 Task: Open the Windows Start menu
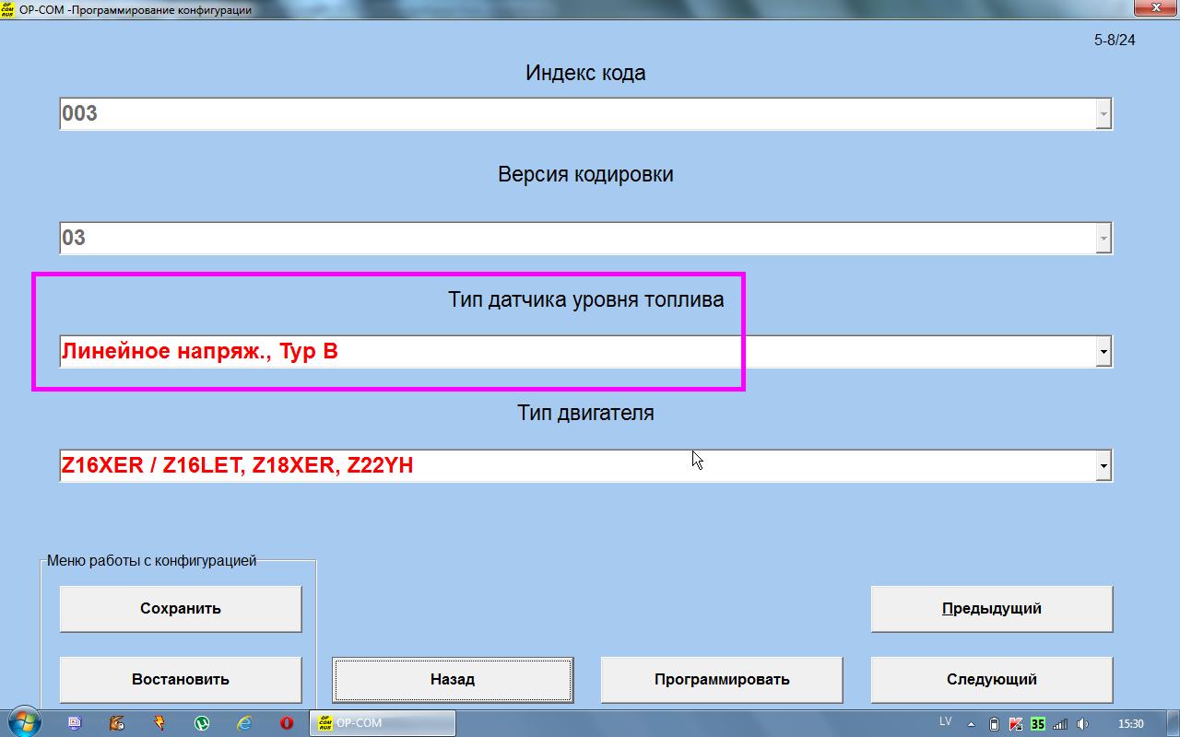pyautogui.click(x=22, y=723)
